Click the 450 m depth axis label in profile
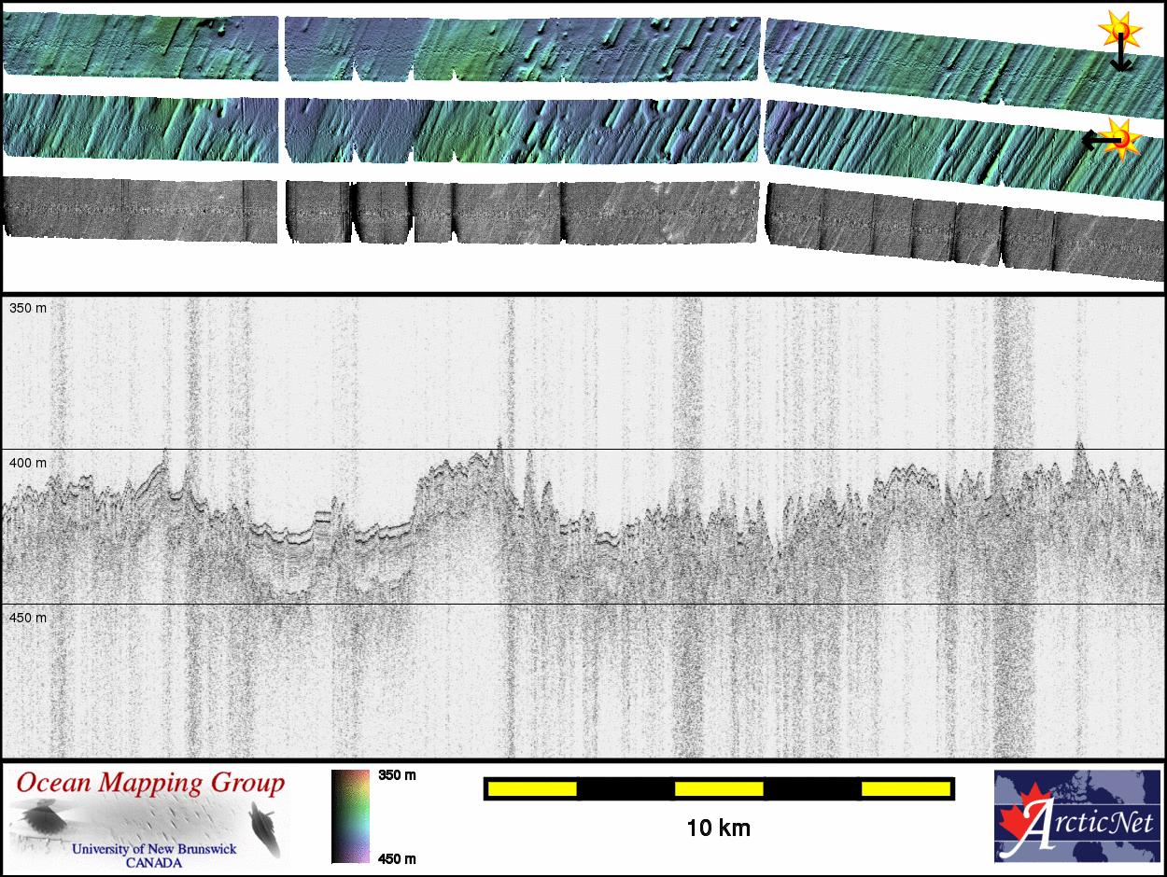The width and height of the screenshot is (1167, 877). point(28,618)
